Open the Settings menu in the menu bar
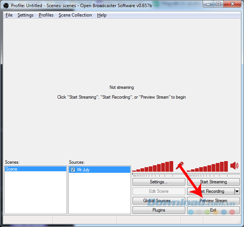The image size is (244, 227). (x=26, y=15)
